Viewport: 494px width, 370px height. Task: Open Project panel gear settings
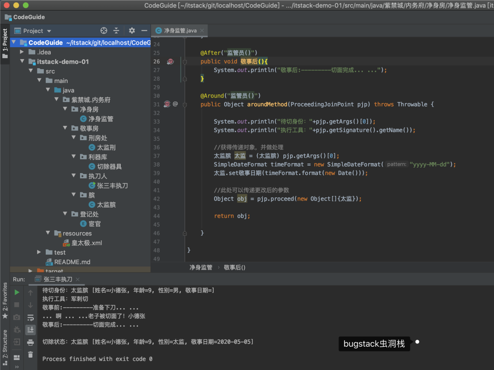tap(132, 31)
